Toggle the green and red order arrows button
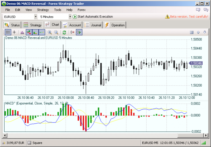The width and height of the screenshot is (211, 147). [x=29, y=32]
